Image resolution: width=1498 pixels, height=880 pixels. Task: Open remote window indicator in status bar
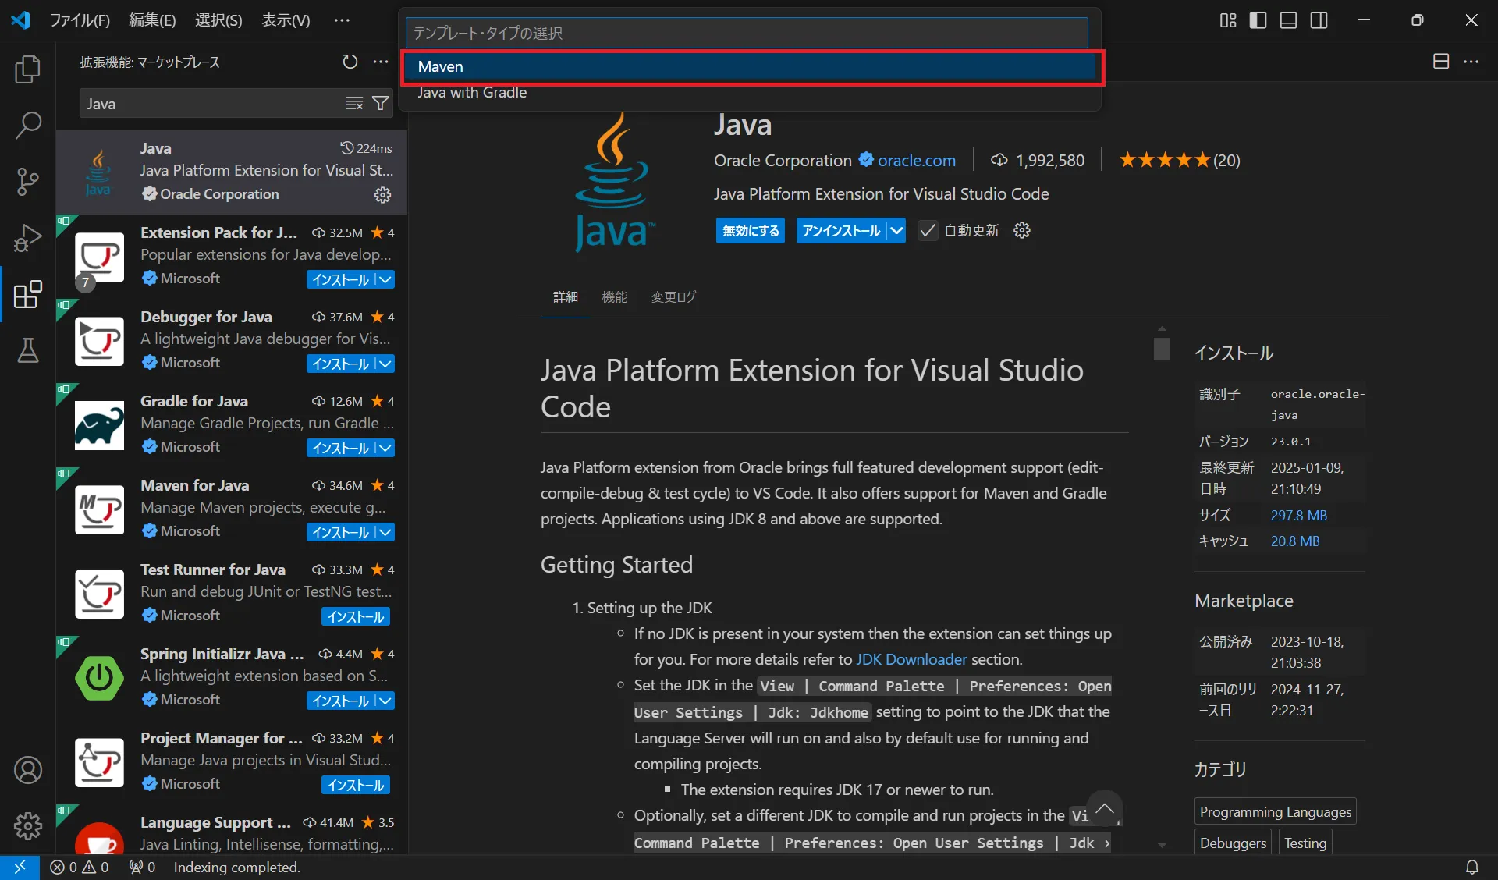pyautogui.click(x=20, y=867)
